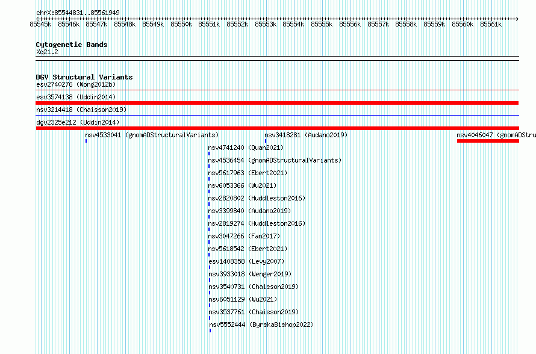
Task: Click the thin red line under esv2740276
Action: pyautogui.click(x=277, y=90)
